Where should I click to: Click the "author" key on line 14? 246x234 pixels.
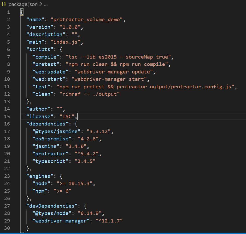coord(38,109)
